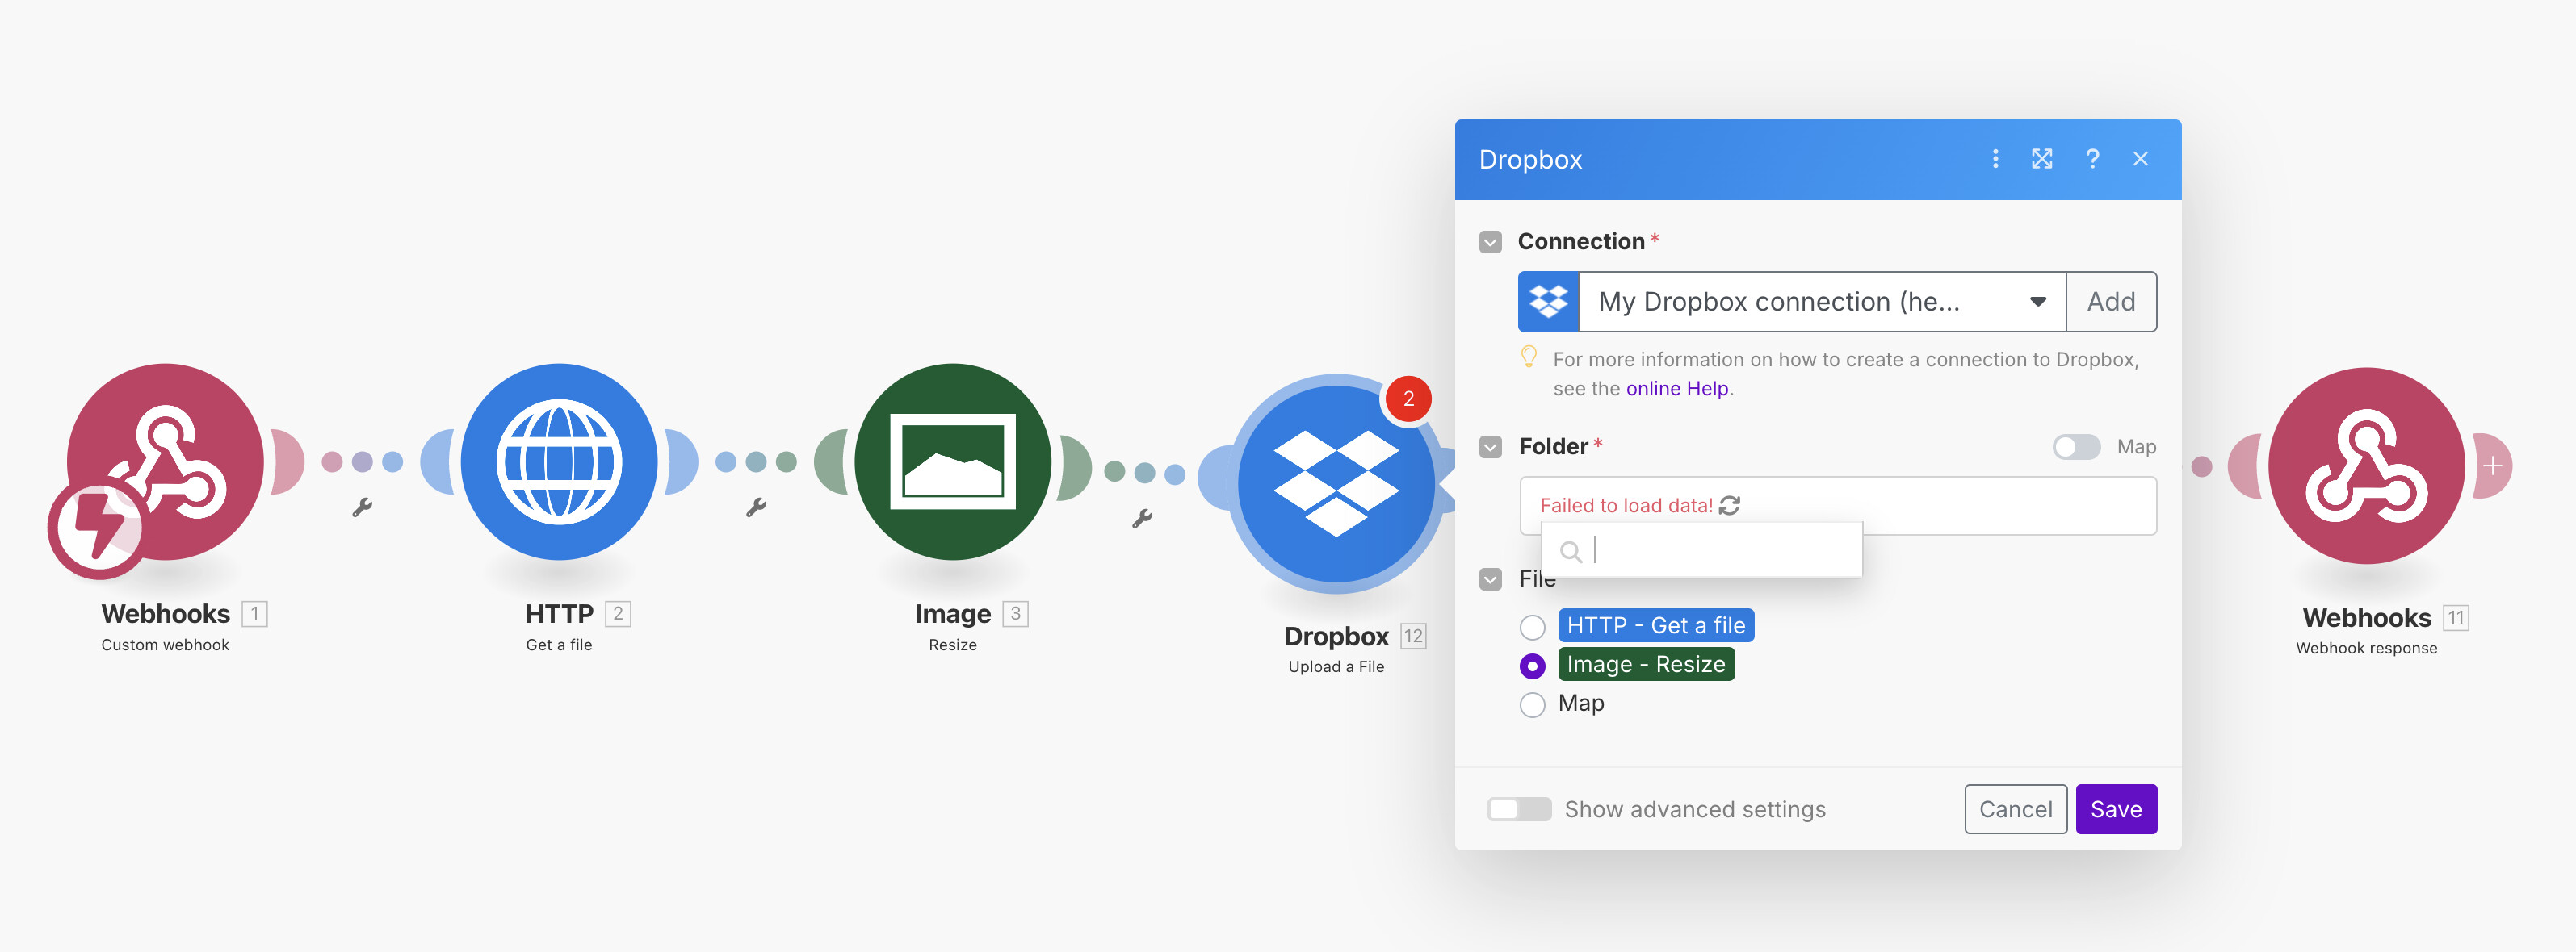2576x952 pixels.
Task: Close the Dropbox settings panel
Action: (x=2140, y=159)
